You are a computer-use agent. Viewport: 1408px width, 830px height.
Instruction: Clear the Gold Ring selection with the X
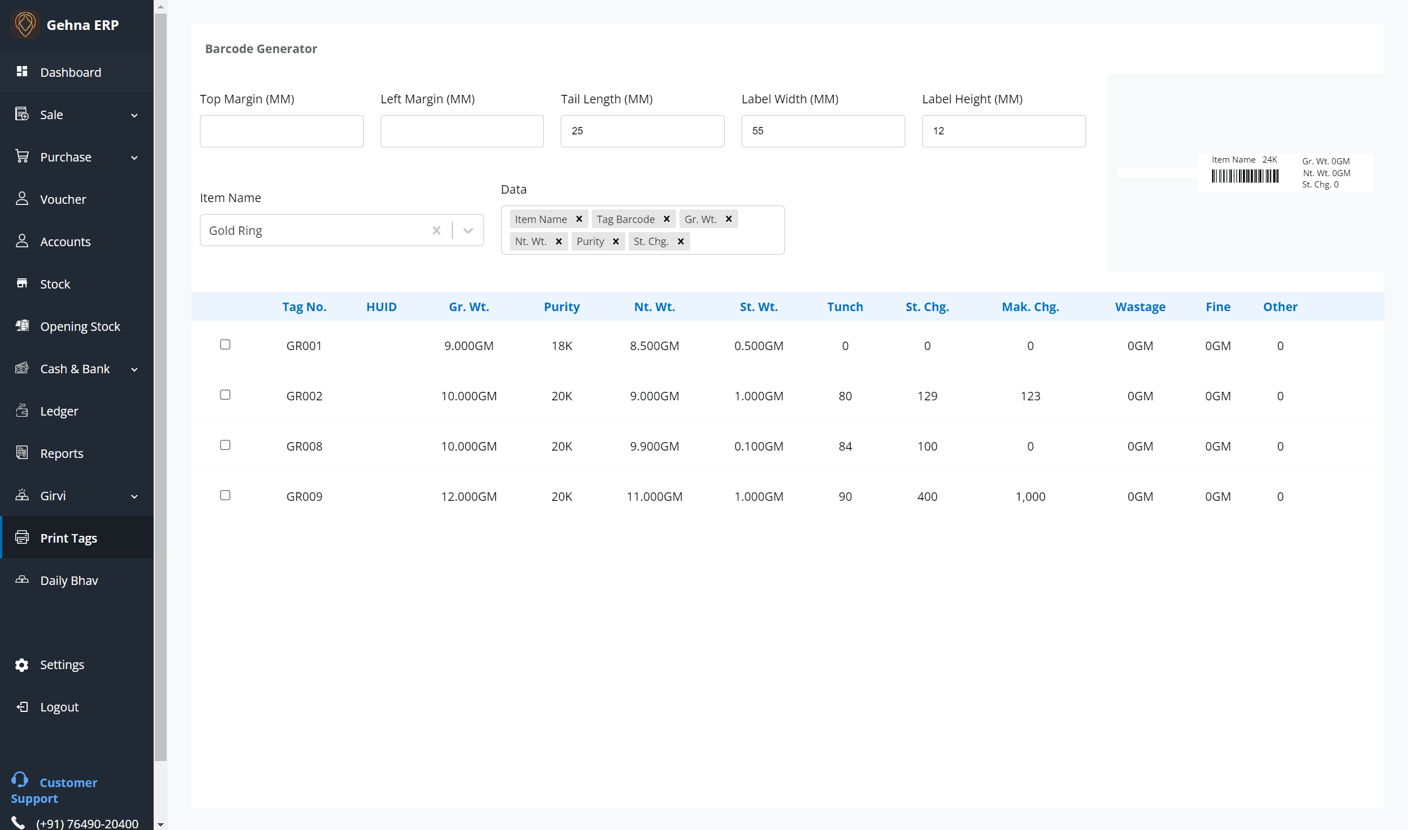(436, 230)
